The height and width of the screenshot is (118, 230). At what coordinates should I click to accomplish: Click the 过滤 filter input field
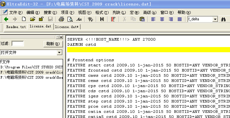point(18,44)
